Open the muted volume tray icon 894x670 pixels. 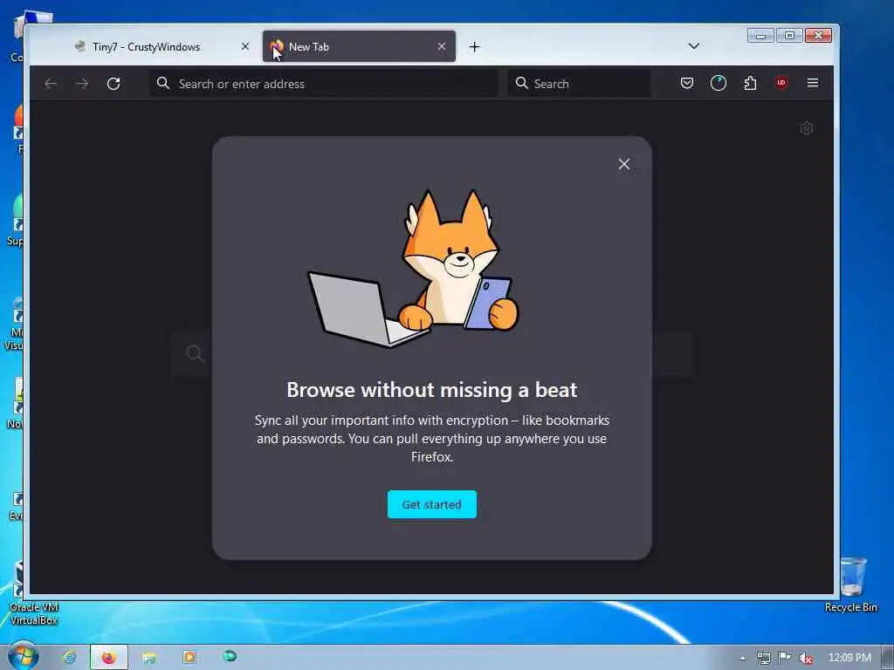[x=806, y=659]
